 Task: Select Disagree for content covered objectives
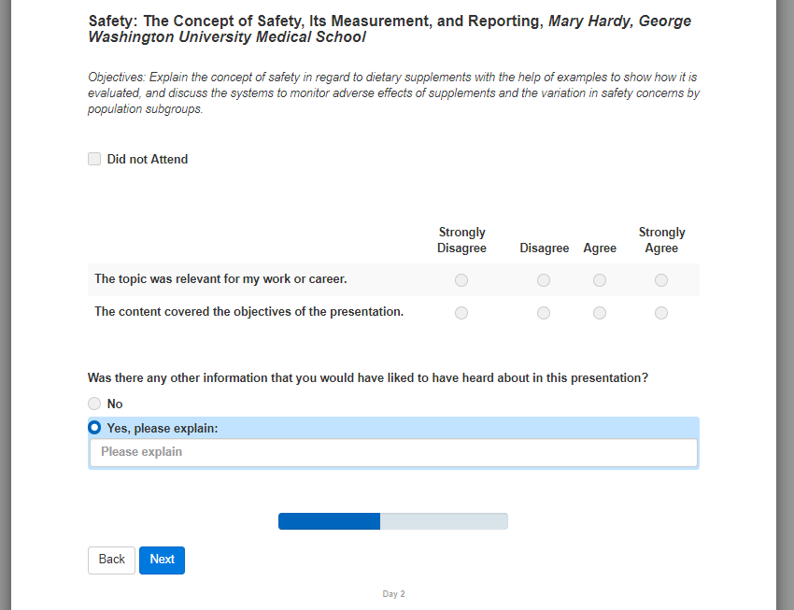coord(544,313)
